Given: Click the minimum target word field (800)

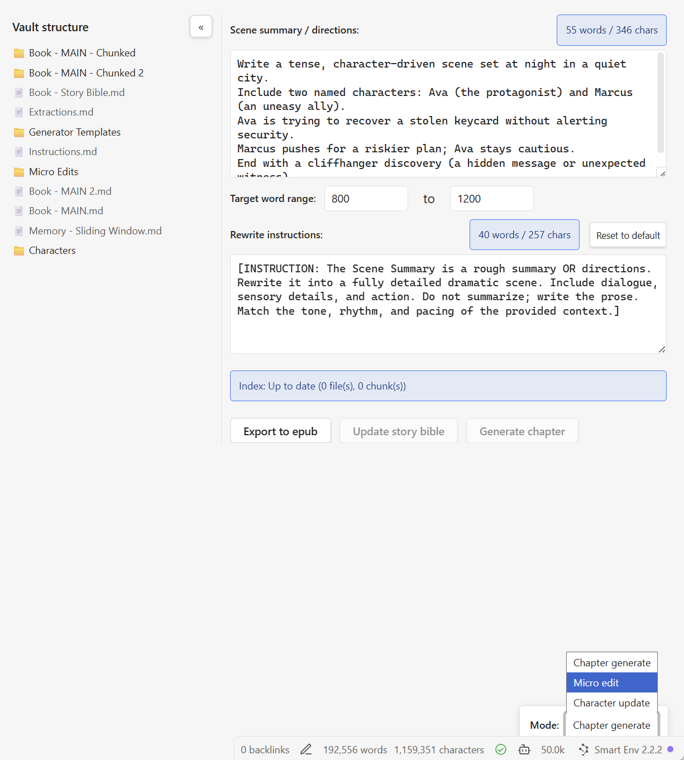Looking at the screenshot, I should [x=366, y=199].
